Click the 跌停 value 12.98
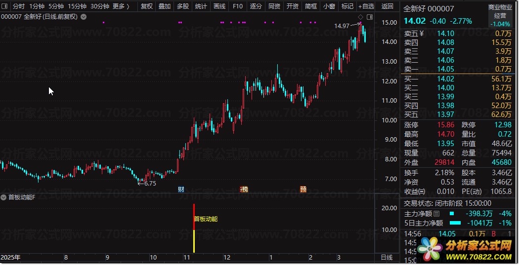This screenshot has width=520, height=265. [503, 125]
